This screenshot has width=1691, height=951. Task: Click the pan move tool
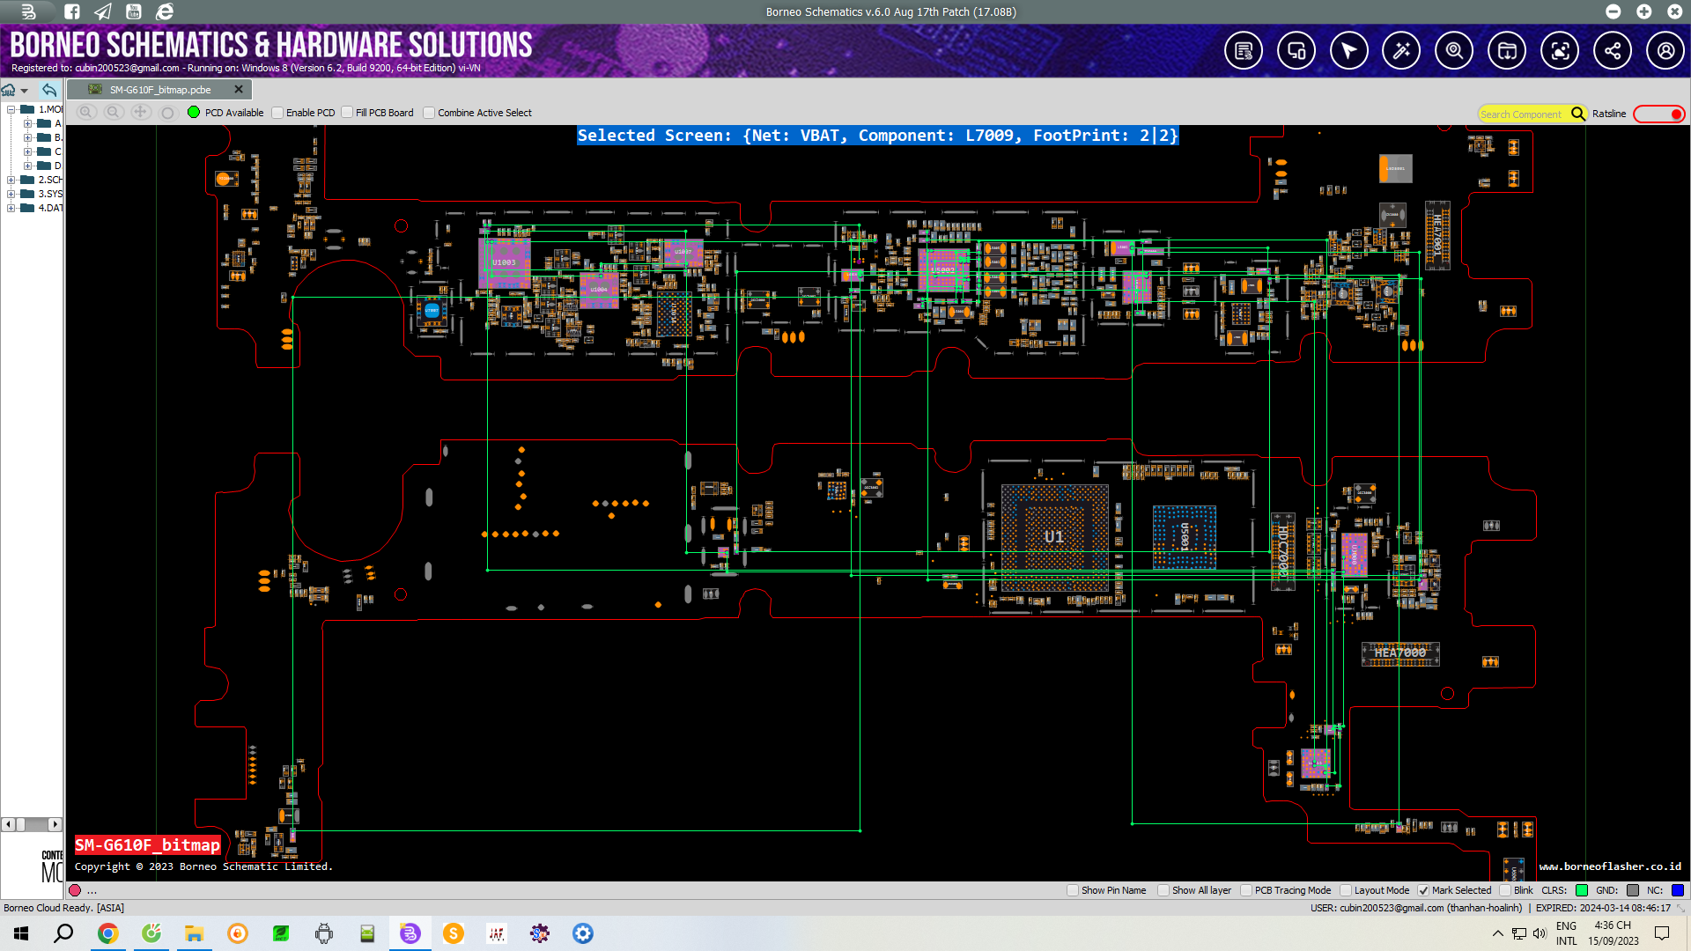coord(140,113)
